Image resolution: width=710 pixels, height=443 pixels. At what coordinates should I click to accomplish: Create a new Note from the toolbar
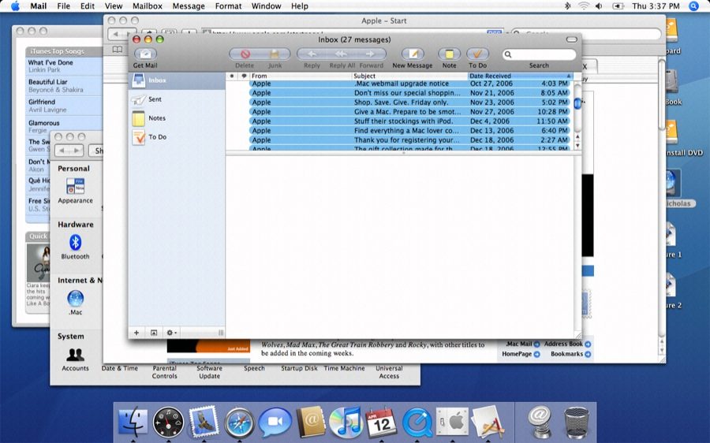449,54
